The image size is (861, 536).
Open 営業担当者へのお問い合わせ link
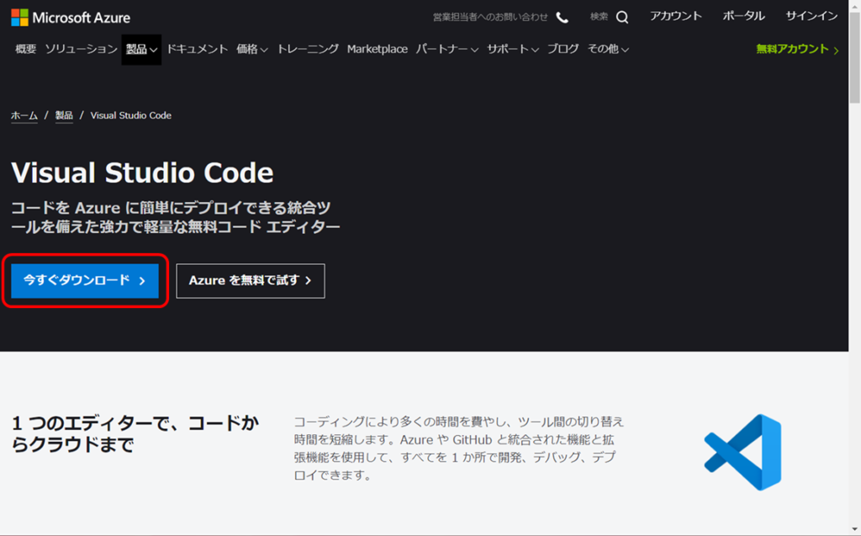(490, 17)
